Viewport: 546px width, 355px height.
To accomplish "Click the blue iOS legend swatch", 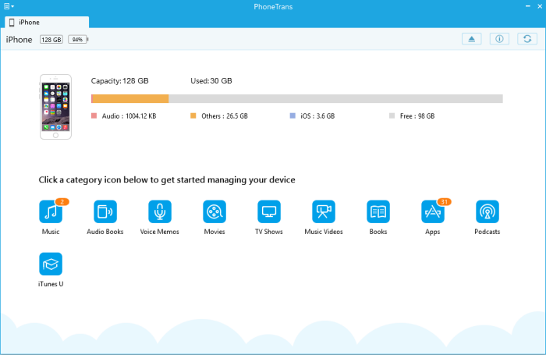I will [292, 115].
